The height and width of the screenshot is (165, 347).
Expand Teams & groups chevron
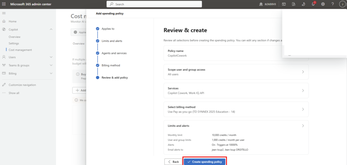pyautogui.click(x=51, y=65)
